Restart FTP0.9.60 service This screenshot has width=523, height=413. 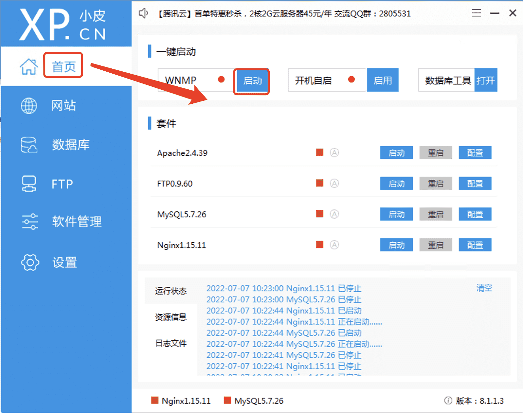pyautogui.click(x=436, y=184)
